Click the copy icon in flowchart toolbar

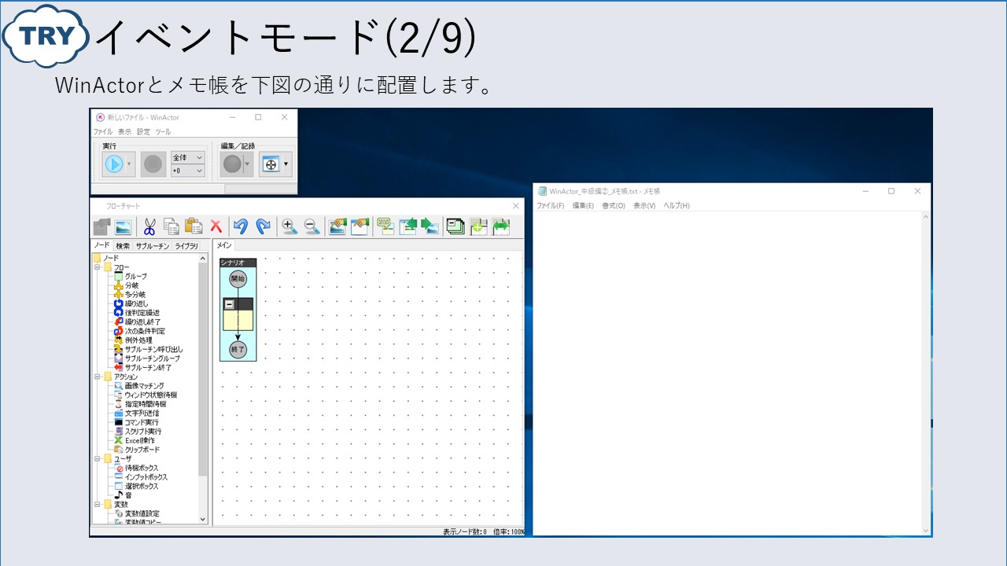click(172, 226)
